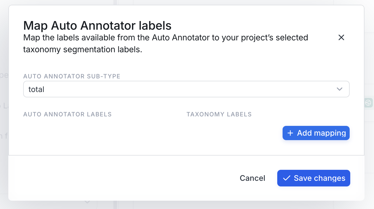Click the Add mapping button

[x=316, y=133]
